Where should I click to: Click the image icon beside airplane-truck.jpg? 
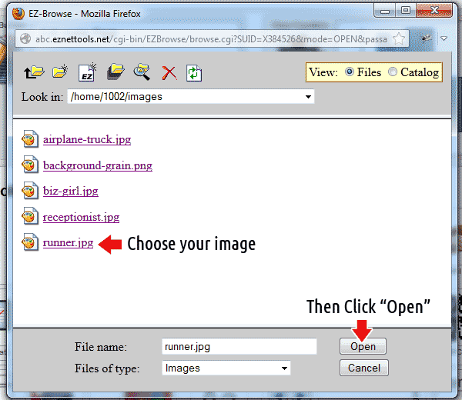pos(29,140)
